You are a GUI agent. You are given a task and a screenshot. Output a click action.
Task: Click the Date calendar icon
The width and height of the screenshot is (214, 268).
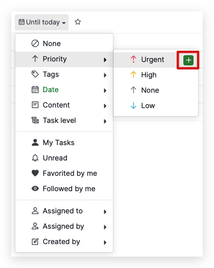tap(35, 89)
